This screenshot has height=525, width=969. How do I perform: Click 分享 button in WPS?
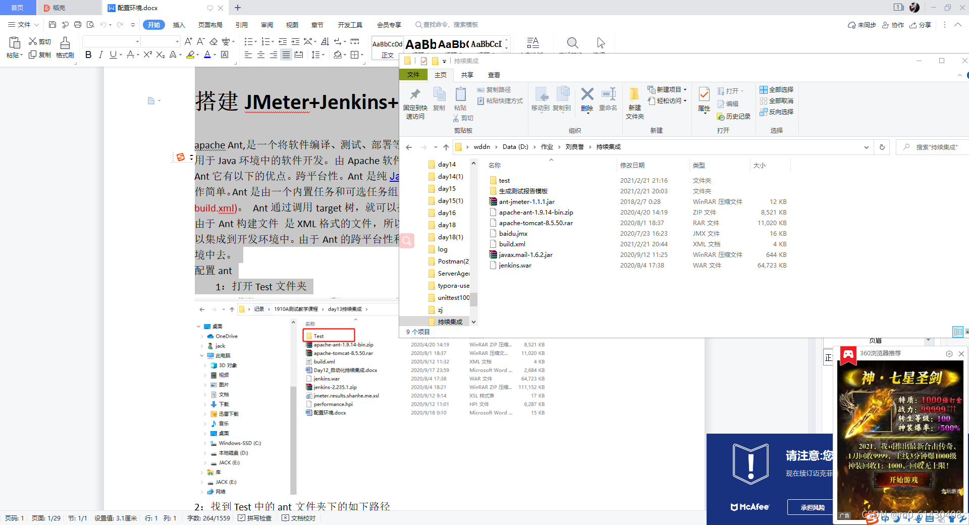(921, 25)
